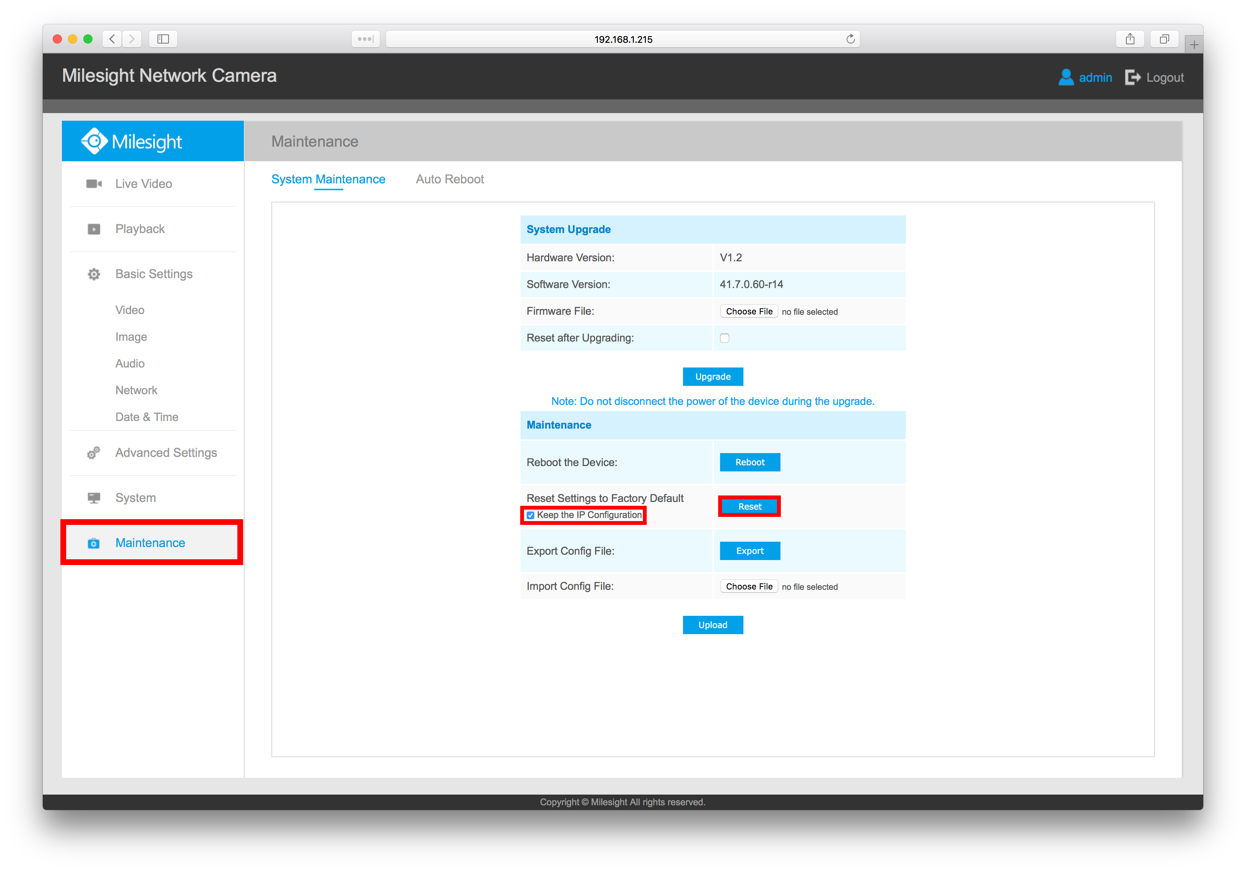Screen dimensions: 1246x871
Task: Click the Reset to factory default button
Action: pyautogui.click(x=750, y=507)
